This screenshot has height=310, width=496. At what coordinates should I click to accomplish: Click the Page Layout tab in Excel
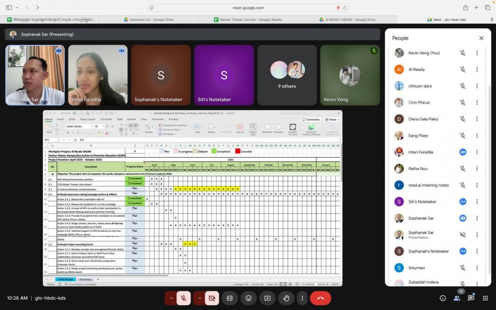88,119
